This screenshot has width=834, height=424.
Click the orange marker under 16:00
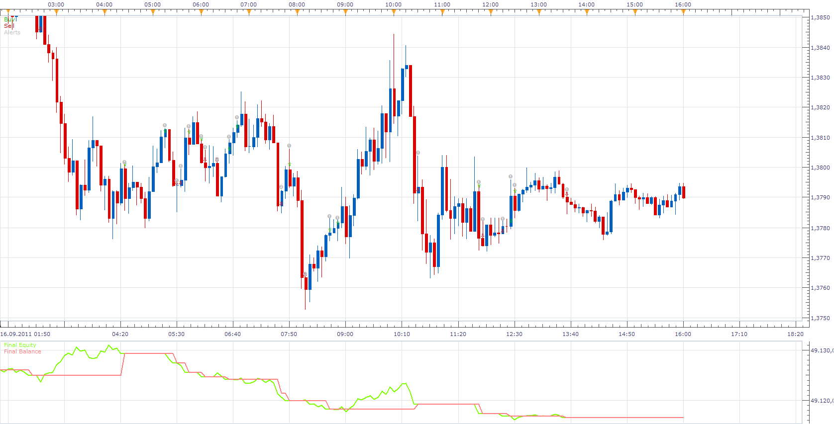click(x=683, y=12)
